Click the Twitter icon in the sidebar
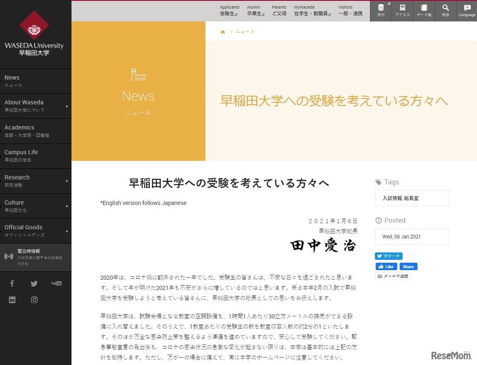Screen dimensions: 477x365 34,283
